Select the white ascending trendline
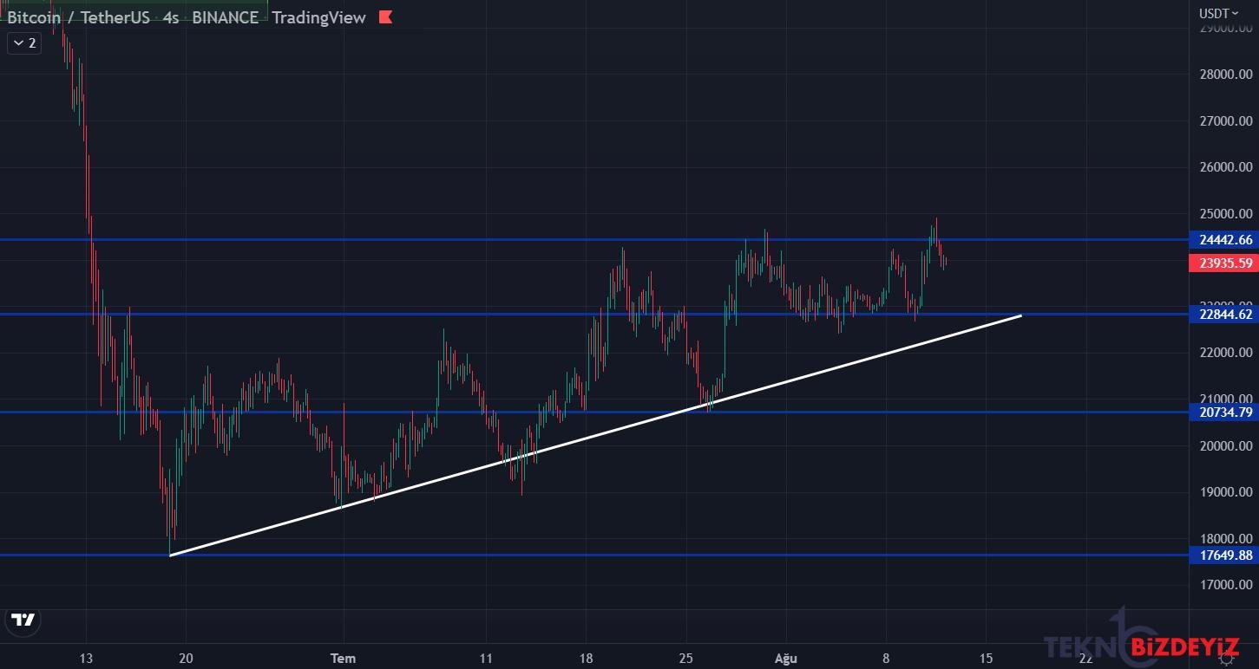This screenshot has width=1259, height=669. [595, 435]
